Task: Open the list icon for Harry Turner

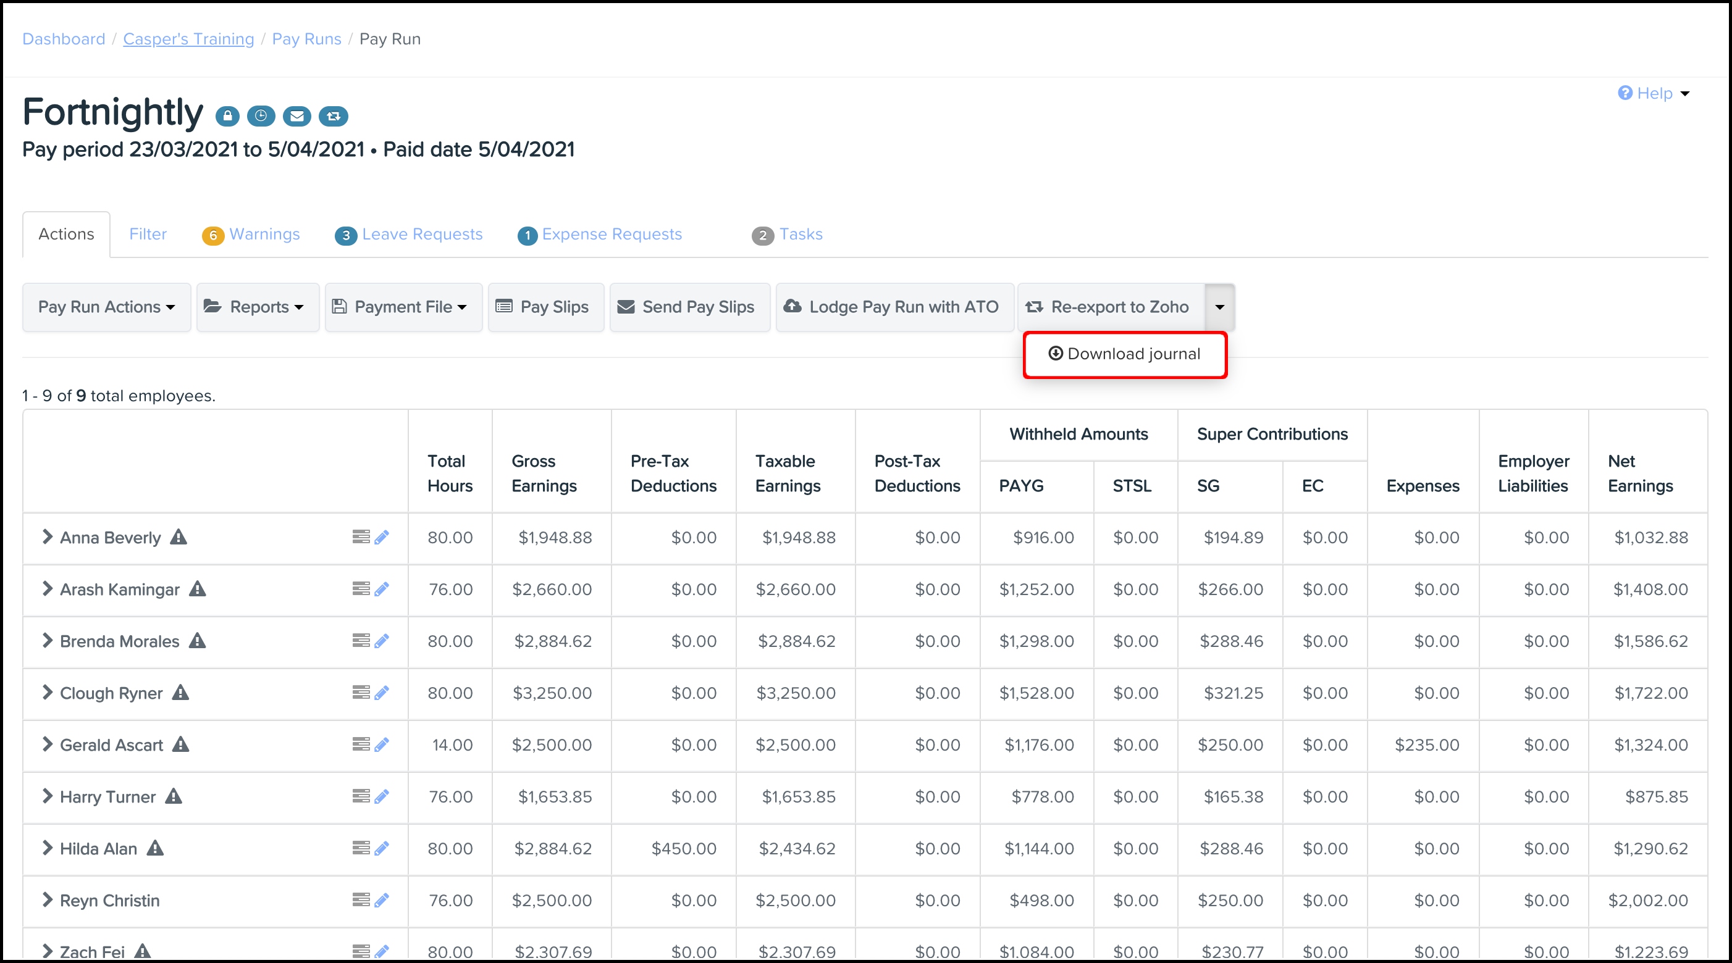Action: click(x=361, y=796)
